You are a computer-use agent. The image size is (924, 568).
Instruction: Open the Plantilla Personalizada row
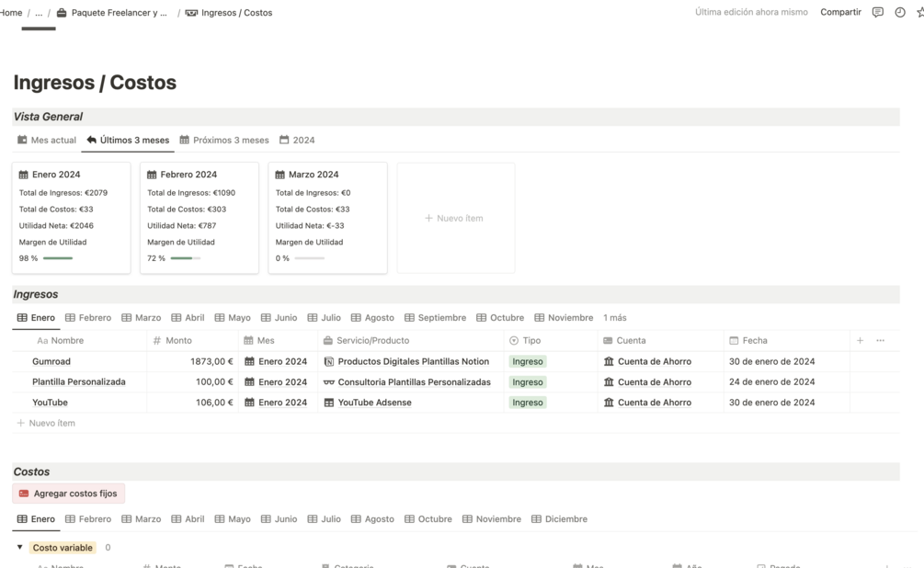pos(79,381)
